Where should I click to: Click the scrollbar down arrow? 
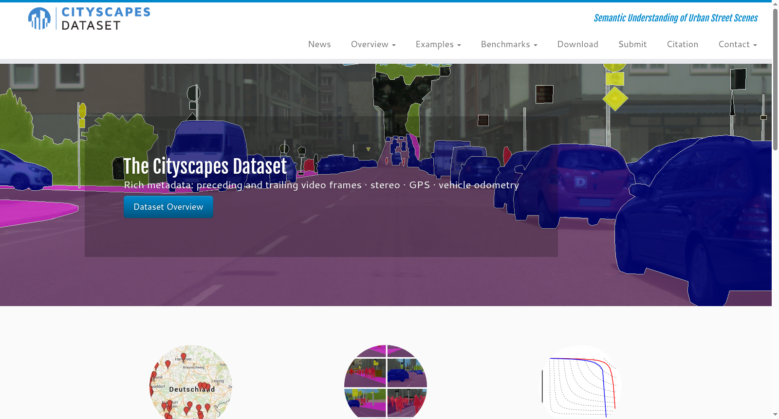tap(775, 415)
